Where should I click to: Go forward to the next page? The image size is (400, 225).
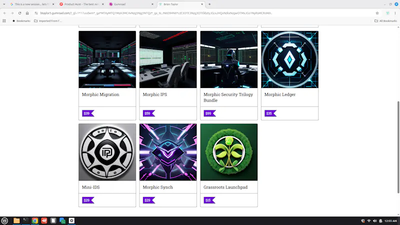(12, 13)
